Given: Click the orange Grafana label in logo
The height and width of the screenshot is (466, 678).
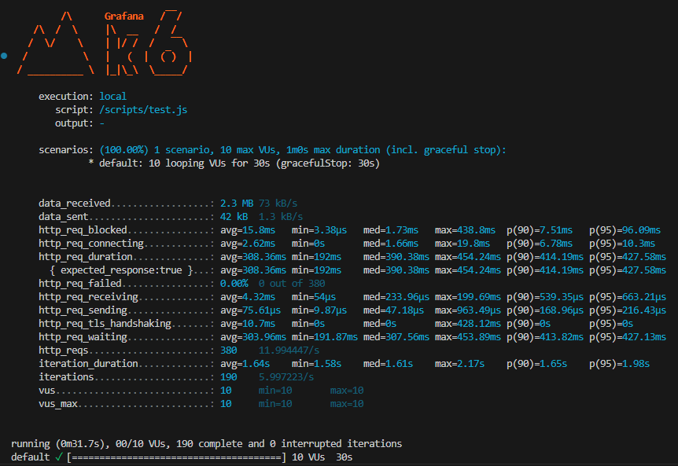Looking at the screenshot, I should [x=123, y=17].
